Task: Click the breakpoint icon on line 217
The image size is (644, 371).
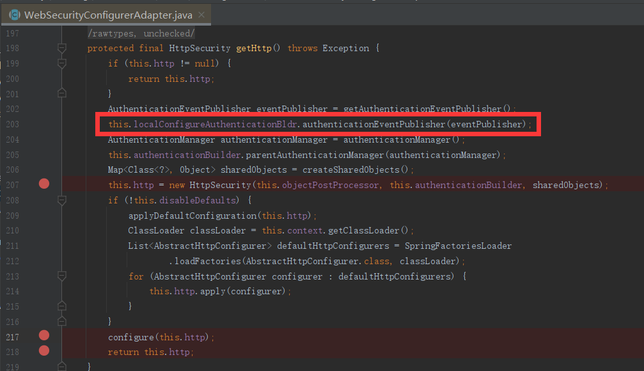Action: pyautogui.click(x=43, y=335)
